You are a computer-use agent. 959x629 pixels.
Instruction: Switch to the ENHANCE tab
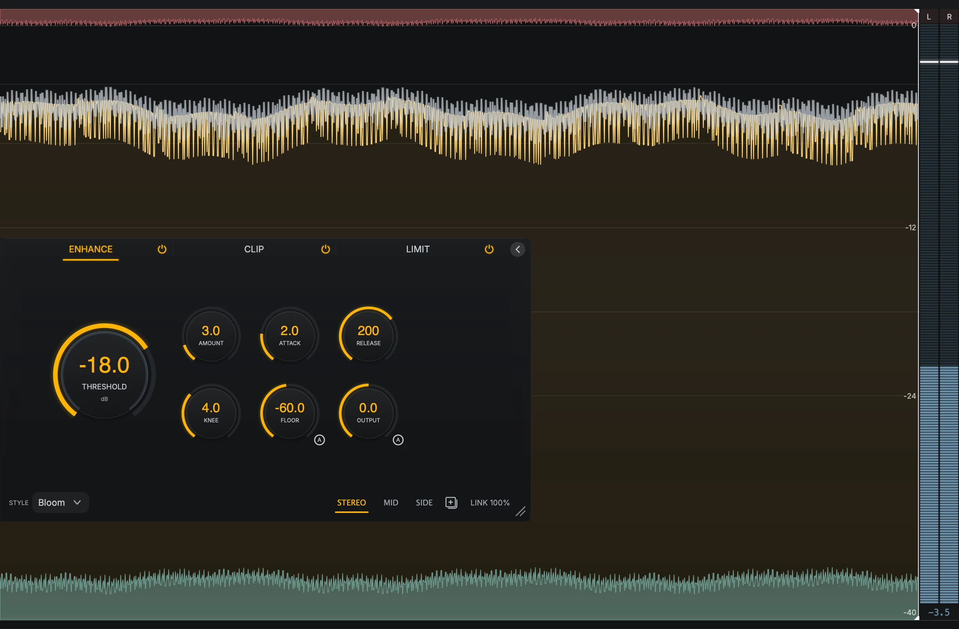point(91,249)
